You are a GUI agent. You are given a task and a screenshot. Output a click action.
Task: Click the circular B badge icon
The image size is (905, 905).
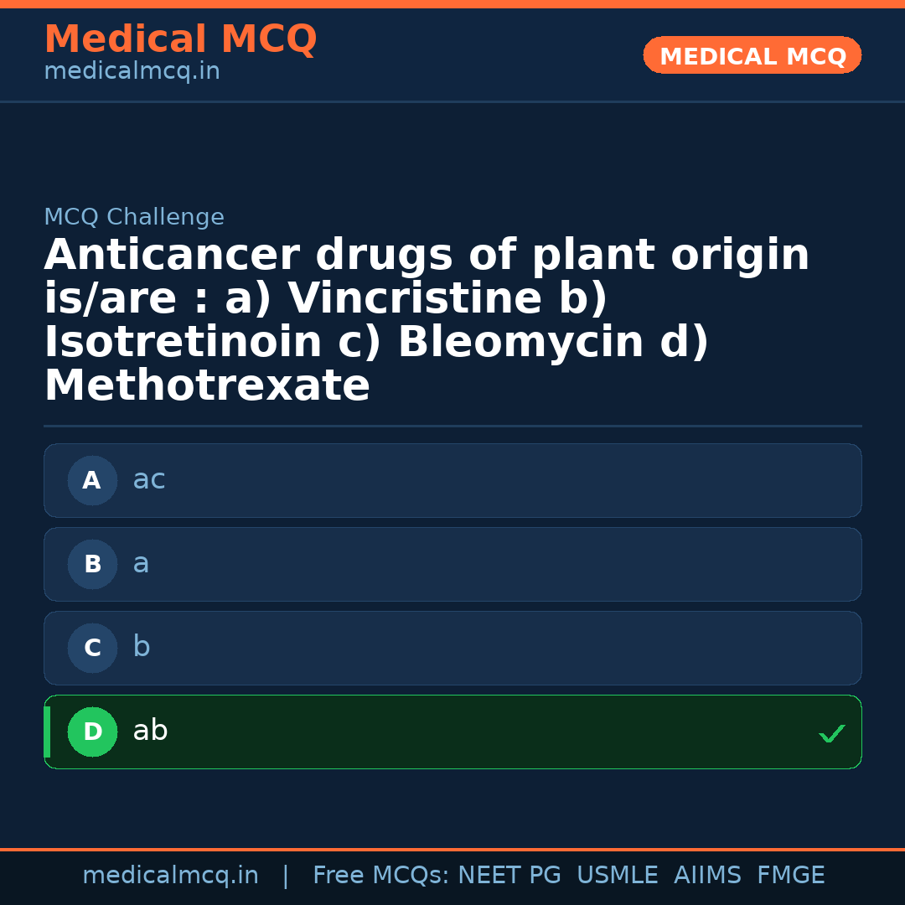(x=92, y=564)
